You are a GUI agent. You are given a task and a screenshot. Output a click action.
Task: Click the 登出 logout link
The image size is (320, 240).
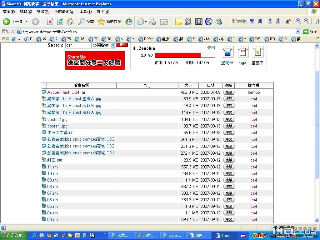coord(211,48)
